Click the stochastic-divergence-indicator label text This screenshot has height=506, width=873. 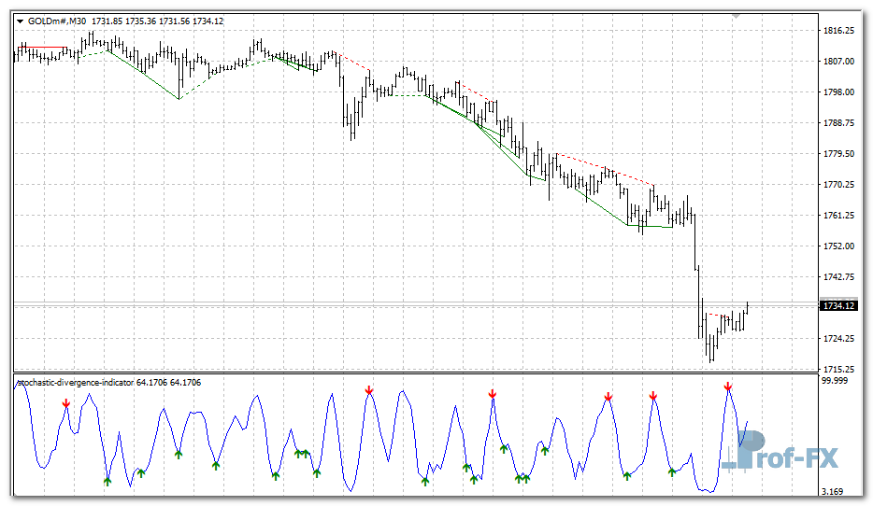[x=77, y=382]
